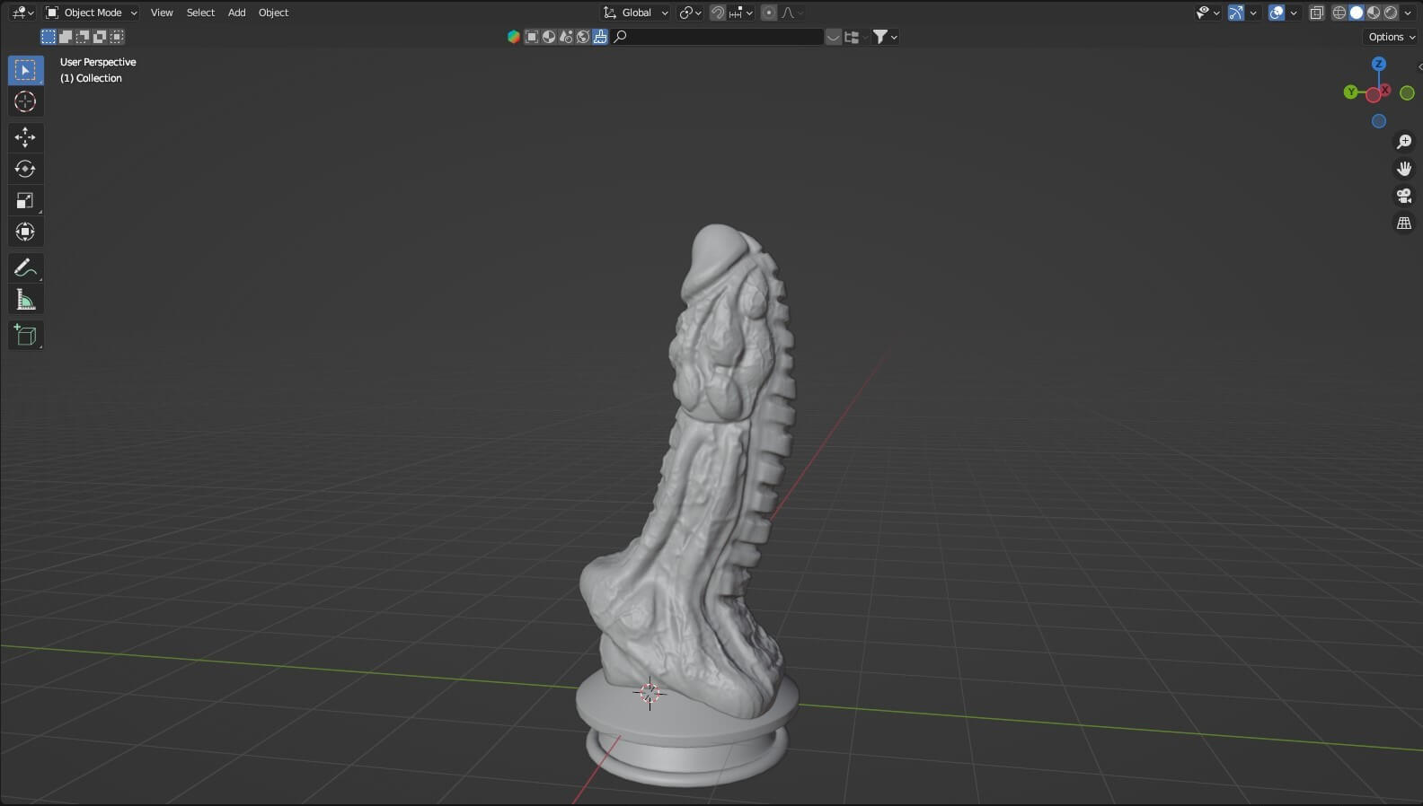Click the Select menu button
This screenshot has width=1423, height=806.
[x=200, y=13]
